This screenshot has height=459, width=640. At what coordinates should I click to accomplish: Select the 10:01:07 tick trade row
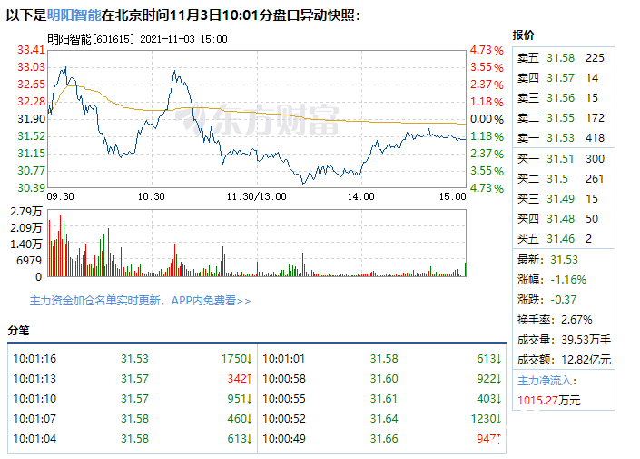click(x=133, y=419)
